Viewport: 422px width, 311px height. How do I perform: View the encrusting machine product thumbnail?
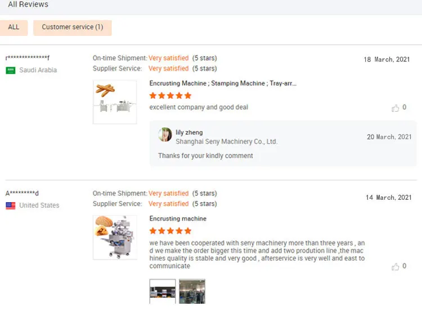tap(115, 237)
